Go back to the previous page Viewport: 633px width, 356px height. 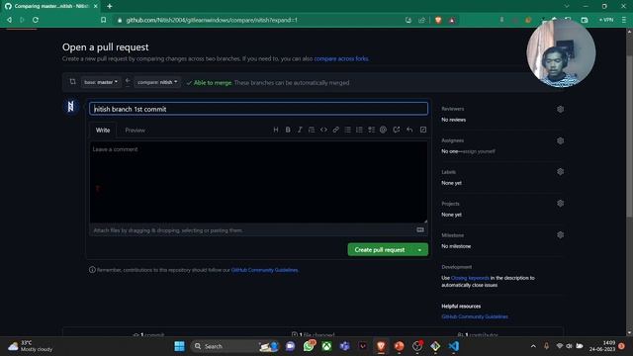point(9,20)
